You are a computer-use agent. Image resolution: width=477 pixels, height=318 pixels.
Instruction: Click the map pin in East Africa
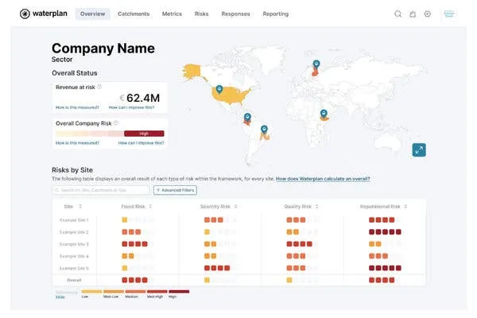coord(324,114)
